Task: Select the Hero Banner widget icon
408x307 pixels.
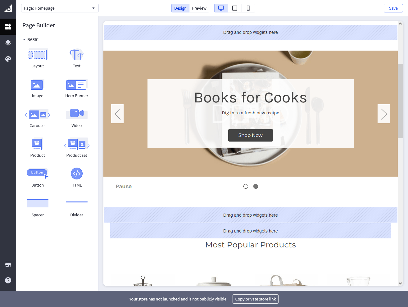Action: point(76,85)
